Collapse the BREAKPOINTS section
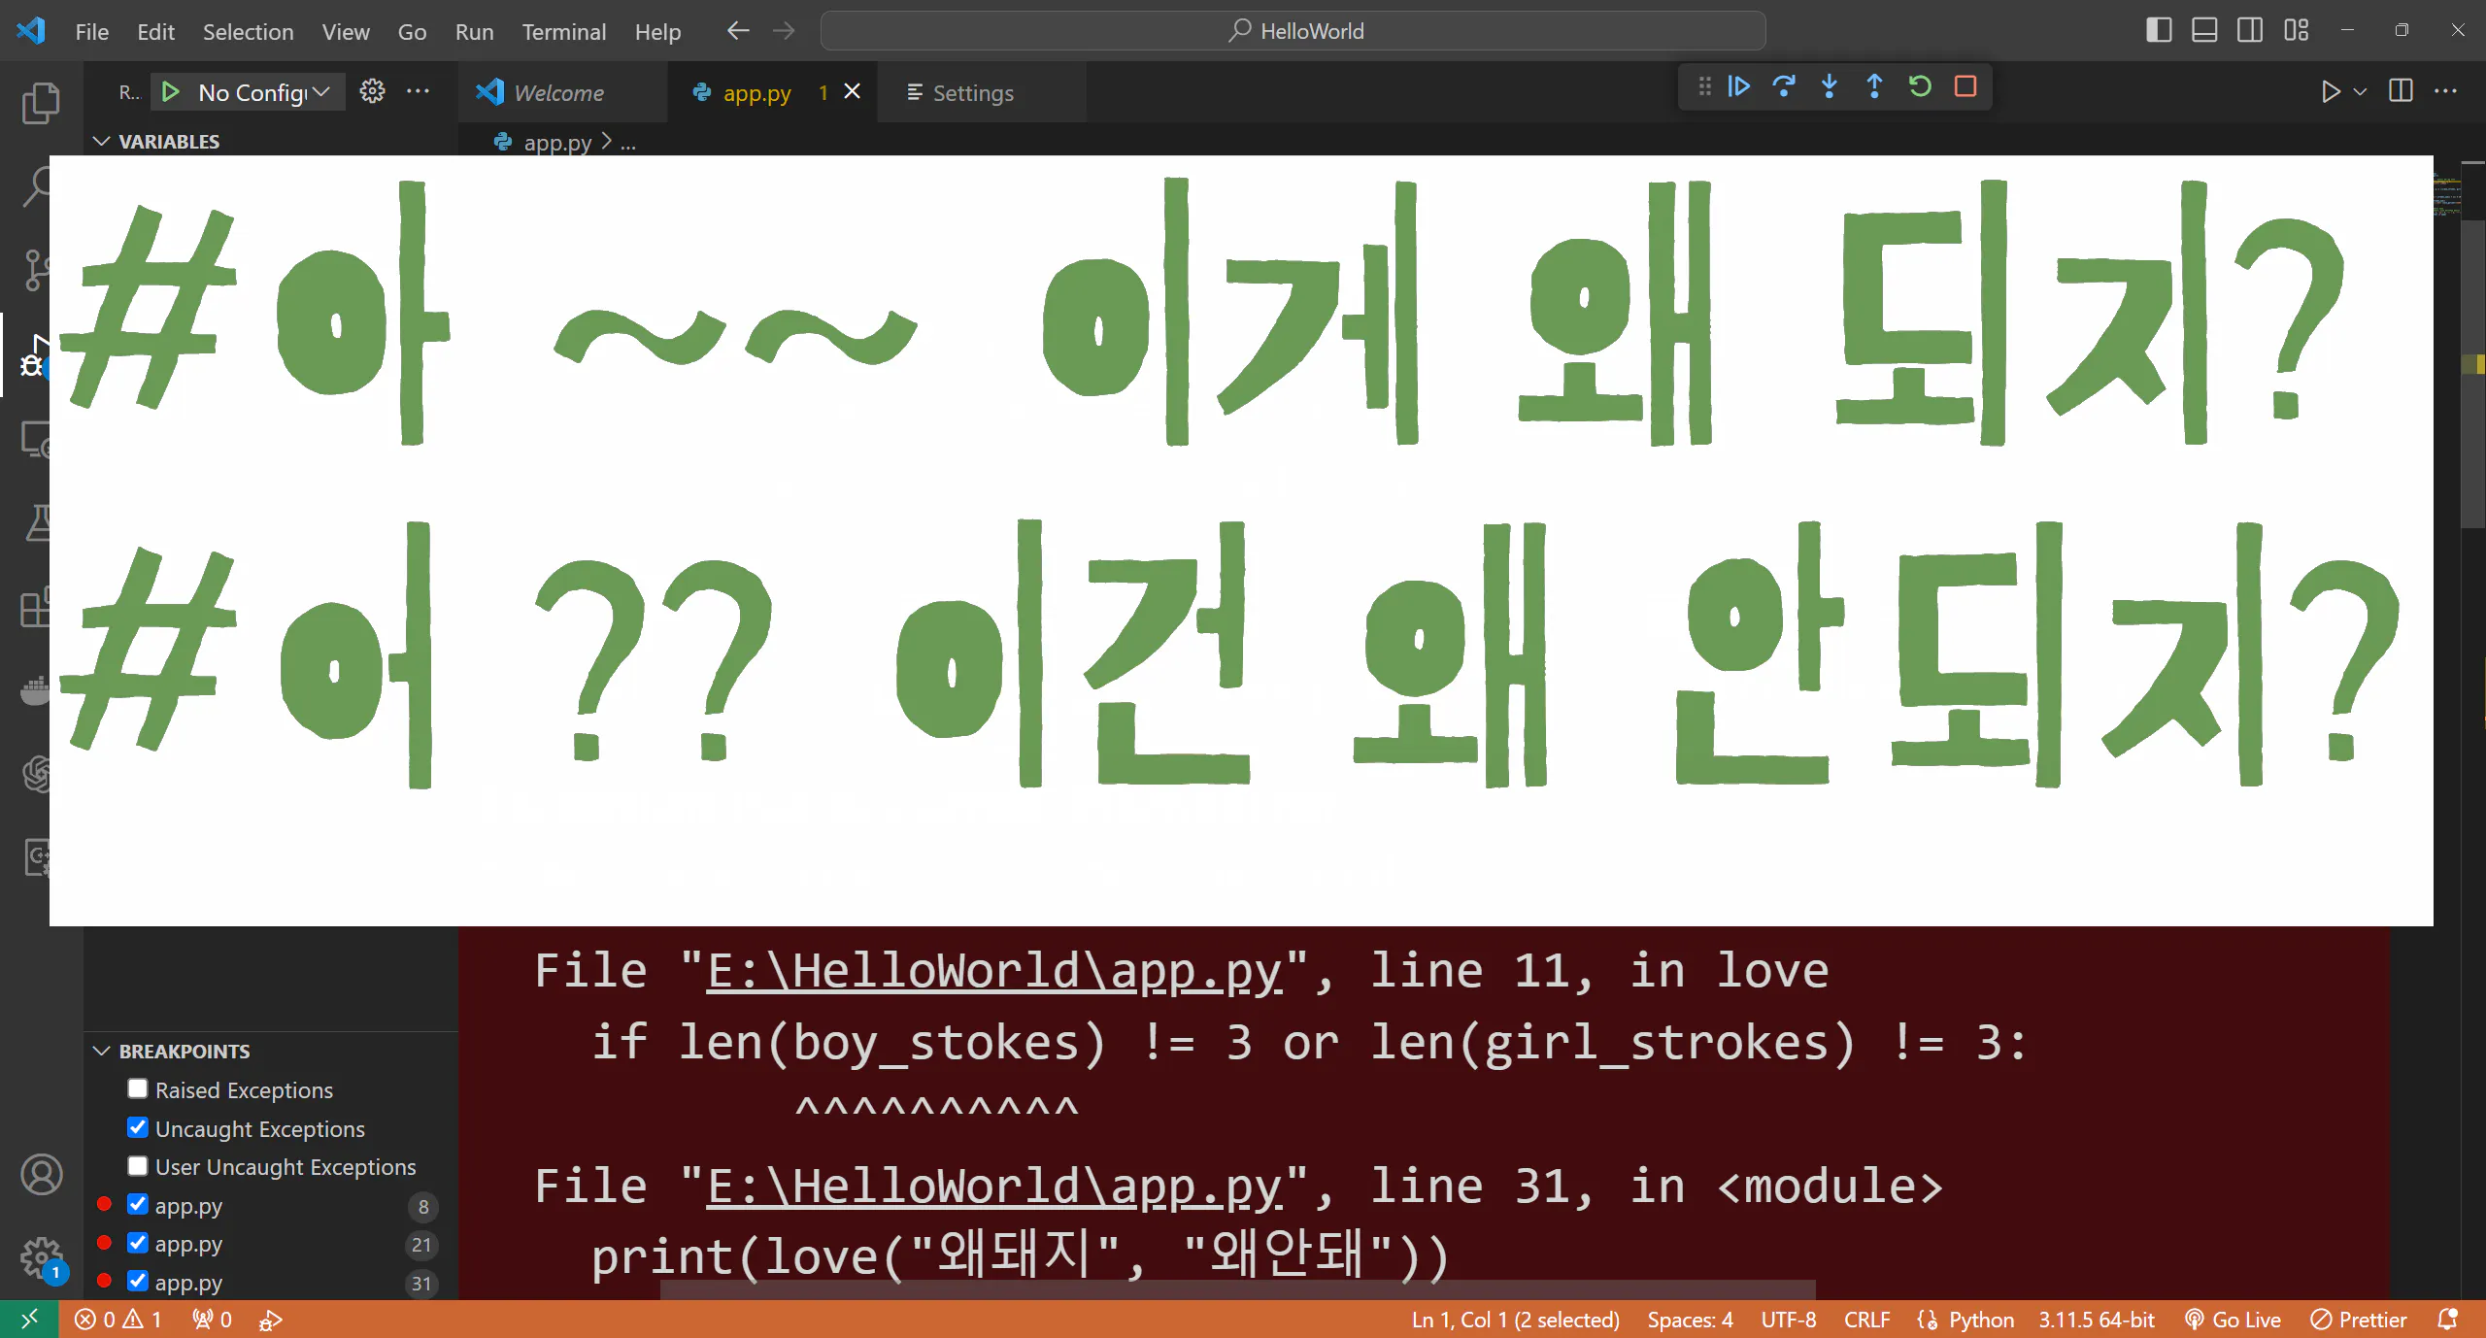Image resolution: width=2486 pixels, height=1338 pixels. click(101, 1052)
